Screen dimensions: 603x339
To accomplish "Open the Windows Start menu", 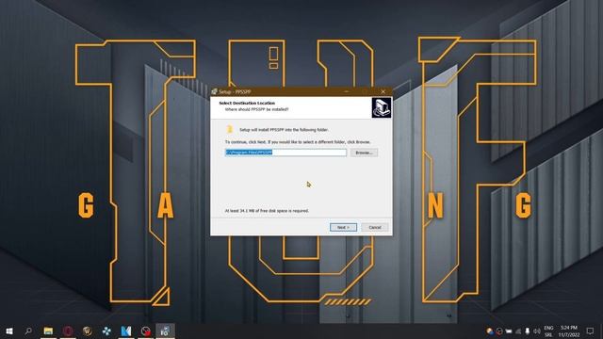I will (9, 331).
